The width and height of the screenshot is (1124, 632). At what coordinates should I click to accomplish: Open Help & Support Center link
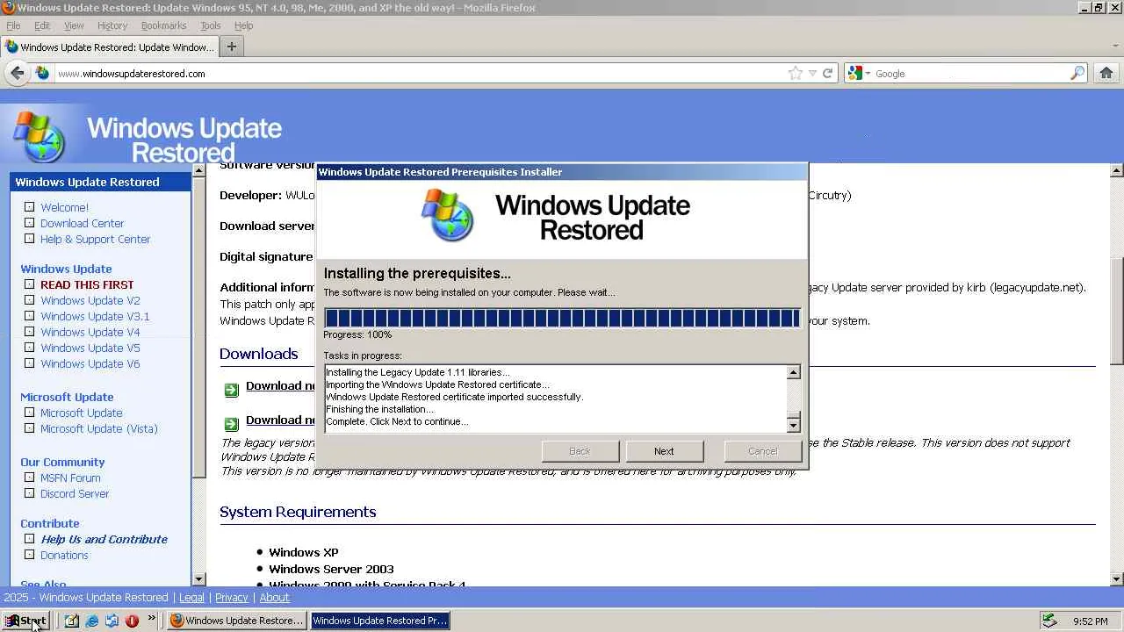pos(95,239)
